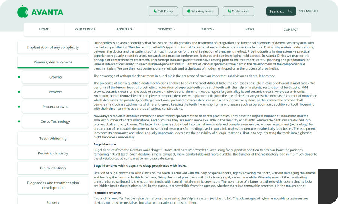This screenshot has height=204, width=338.
Task: Open the Veneers sub-item
Action: pos(56,92)
